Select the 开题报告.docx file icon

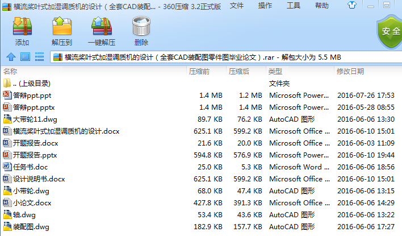click(7, 143)
